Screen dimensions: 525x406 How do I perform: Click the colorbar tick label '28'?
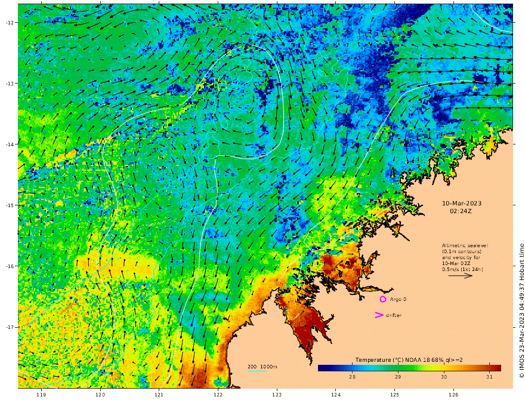coord(352,377)
